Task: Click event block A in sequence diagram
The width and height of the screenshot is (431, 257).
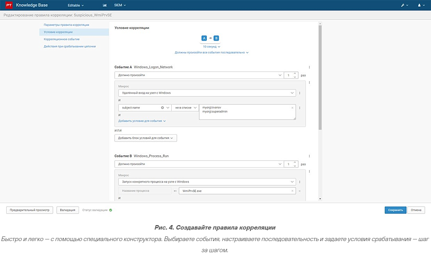Action: point(204,38)
